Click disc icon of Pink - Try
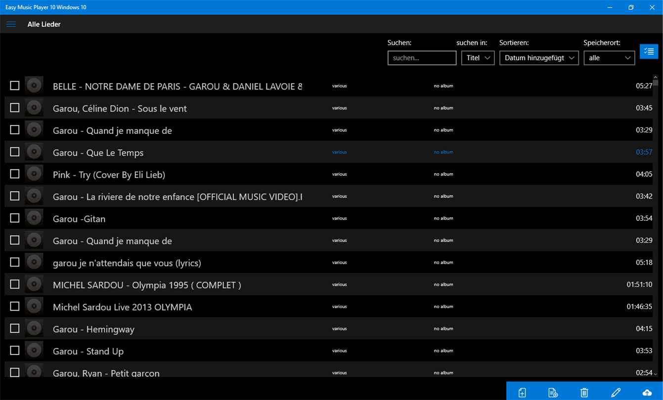The width and height of the screenshot is (663, 400). (x=34, y=174)
